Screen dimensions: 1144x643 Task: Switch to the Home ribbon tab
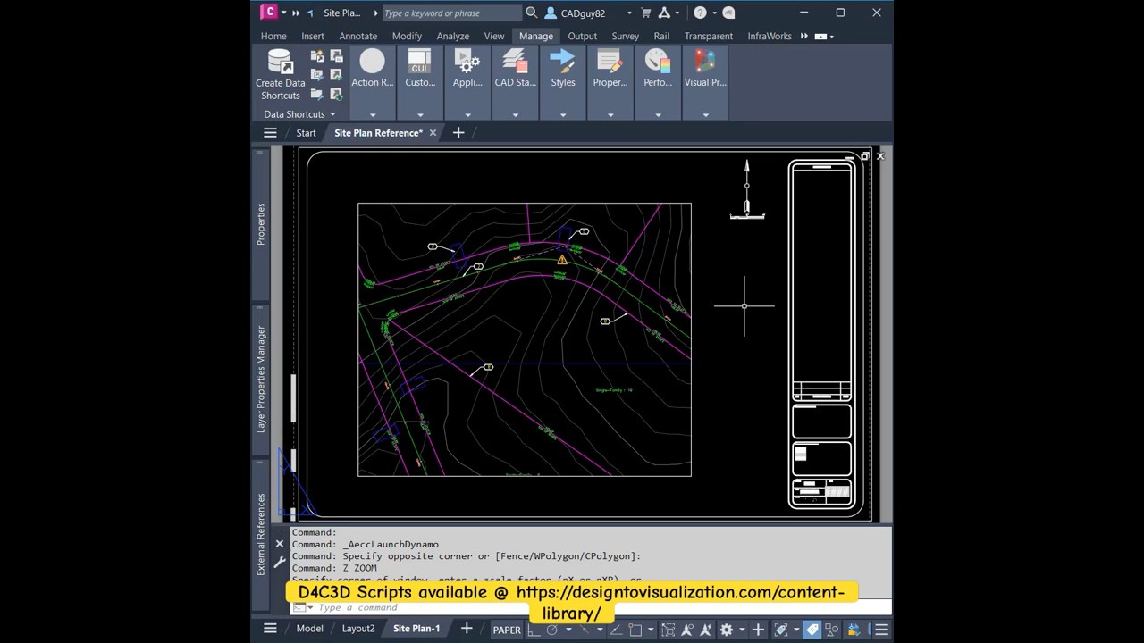click(273, 36)
